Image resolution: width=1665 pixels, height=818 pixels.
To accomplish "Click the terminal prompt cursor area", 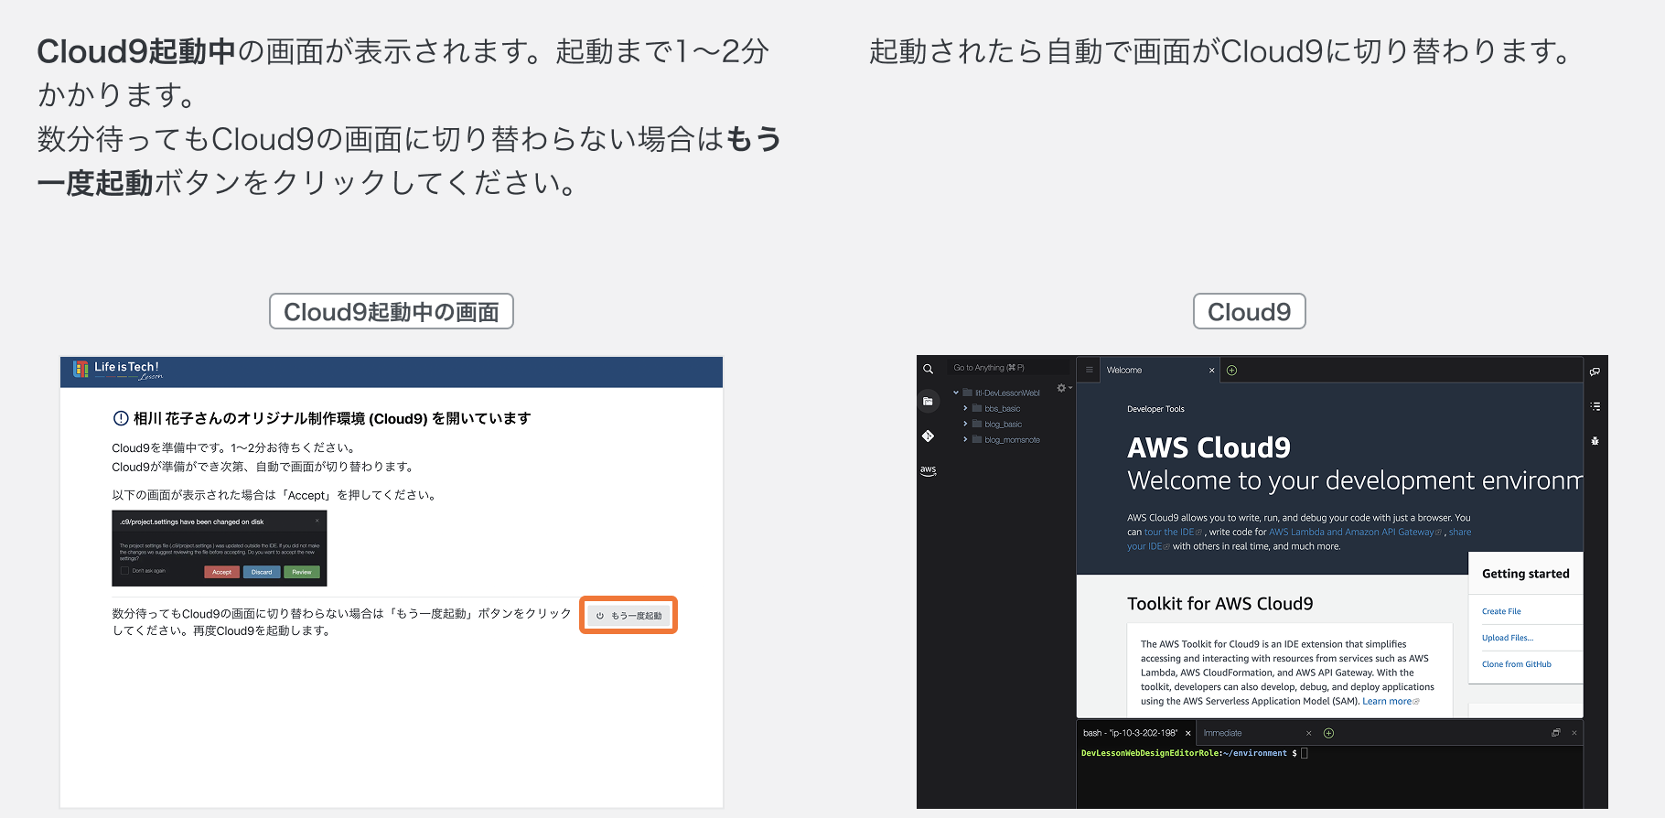I will [x=1305, y=753].
